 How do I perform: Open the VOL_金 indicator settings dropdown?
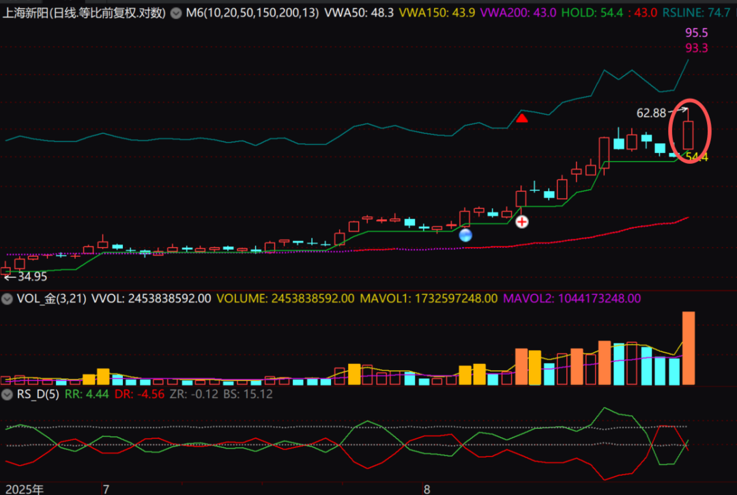click(7, 298)
